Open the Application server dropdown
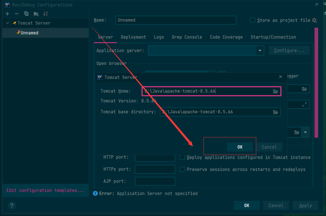This screenshot has height=216, width=326. coord(260,51)
